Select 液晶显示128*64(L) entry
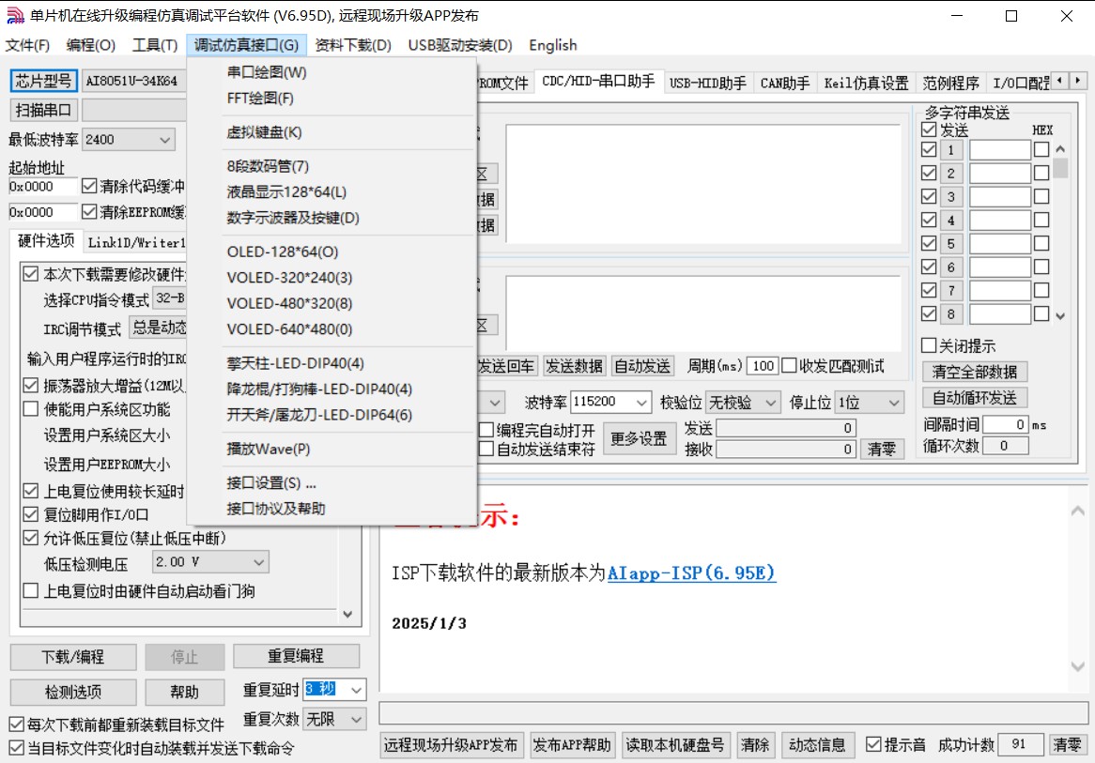This screenshot has height=763, width=1095. click(286, 192)
